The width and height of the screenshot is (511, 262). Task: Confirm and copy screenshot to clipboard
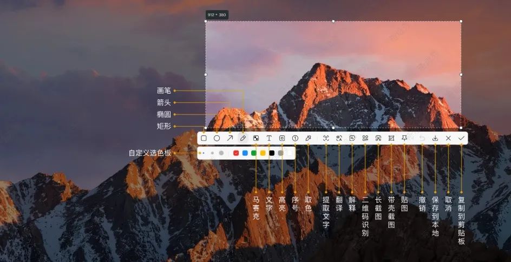(461, 139)
